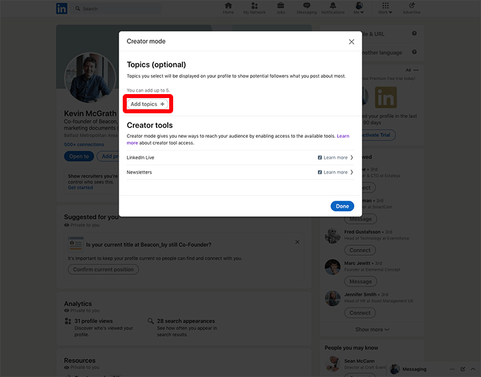This screenshot has width=481, height=377.
Task: Click the Message button under SmartCom person
Action: tap(360, 219)
